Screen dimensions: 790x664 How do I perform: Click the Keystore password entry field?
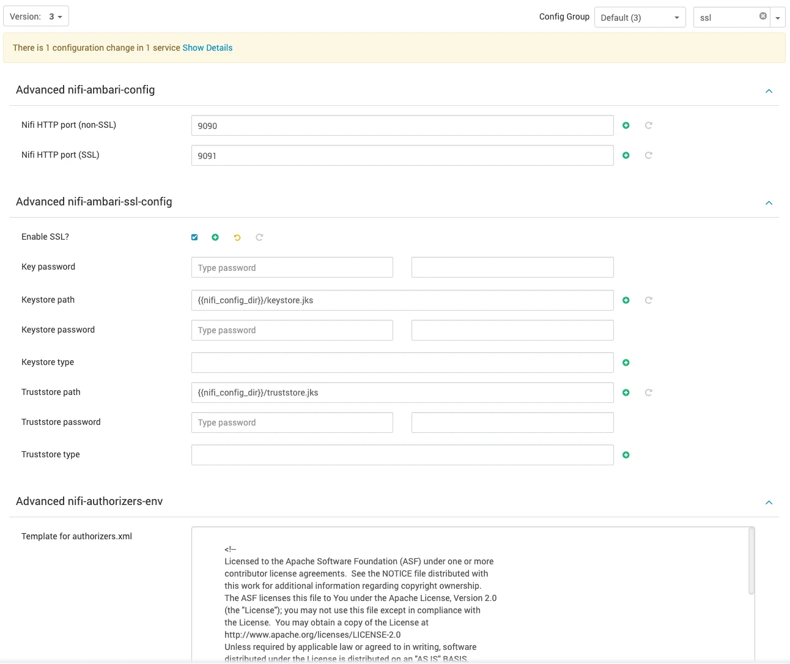coord(292,330)
